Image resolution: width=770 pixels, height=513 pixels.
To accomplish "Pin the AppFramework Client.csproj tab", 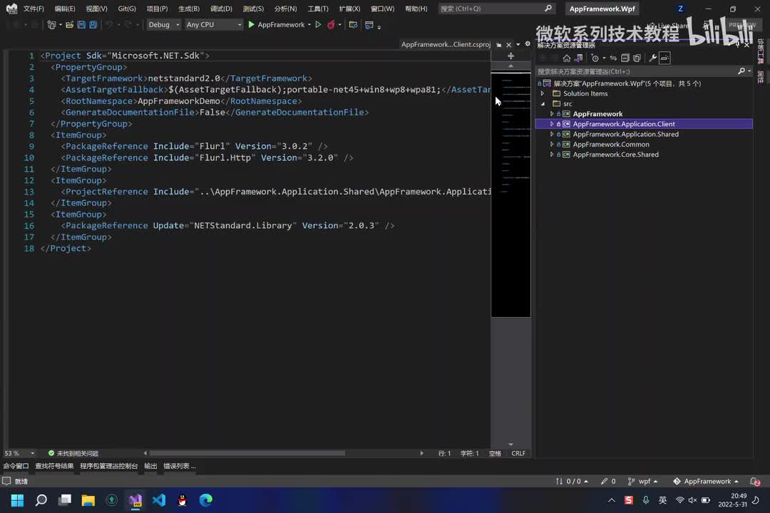I will tap(499, 45).
